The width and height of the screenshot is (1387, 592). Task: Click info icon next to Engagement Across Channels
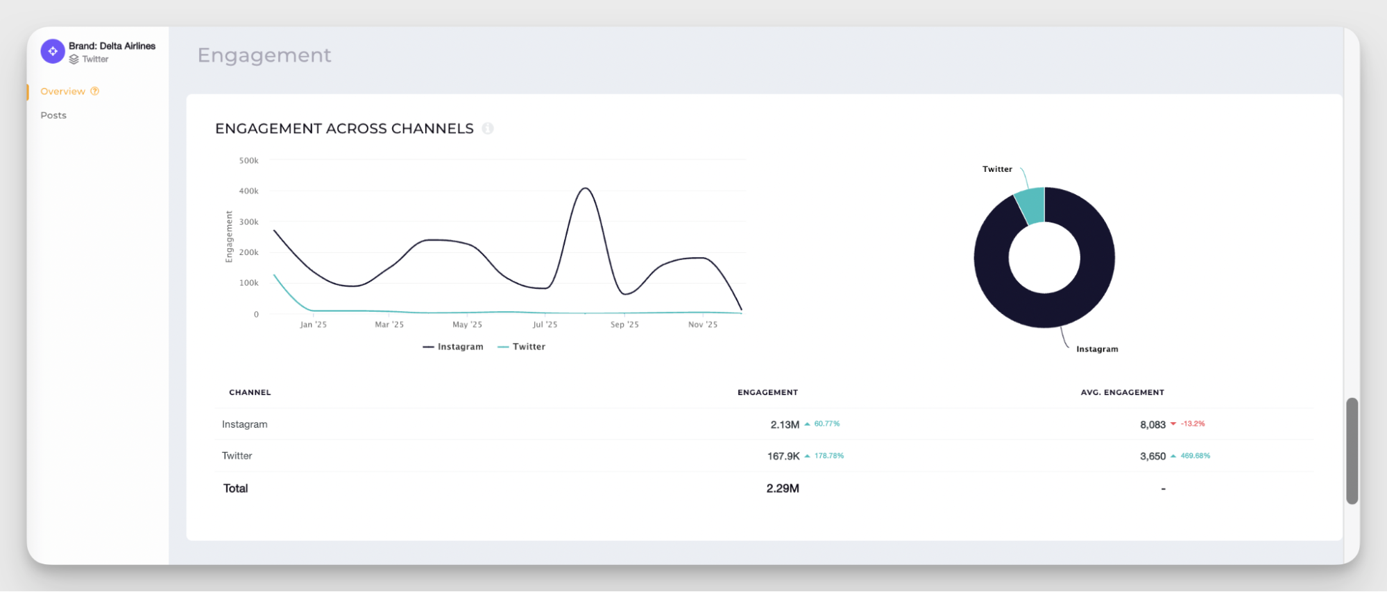488,128
